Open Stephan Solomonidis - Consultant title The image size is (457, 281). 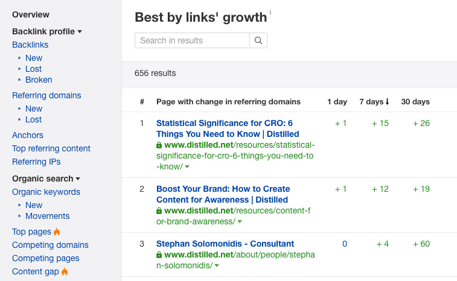[x=225, y=244]
